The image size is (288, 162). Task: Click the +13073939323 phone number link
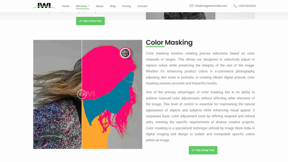247,6
